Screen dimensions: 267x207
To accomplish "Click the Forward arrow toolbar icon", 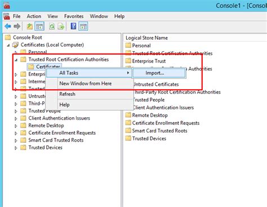I will tap(17, 27).
